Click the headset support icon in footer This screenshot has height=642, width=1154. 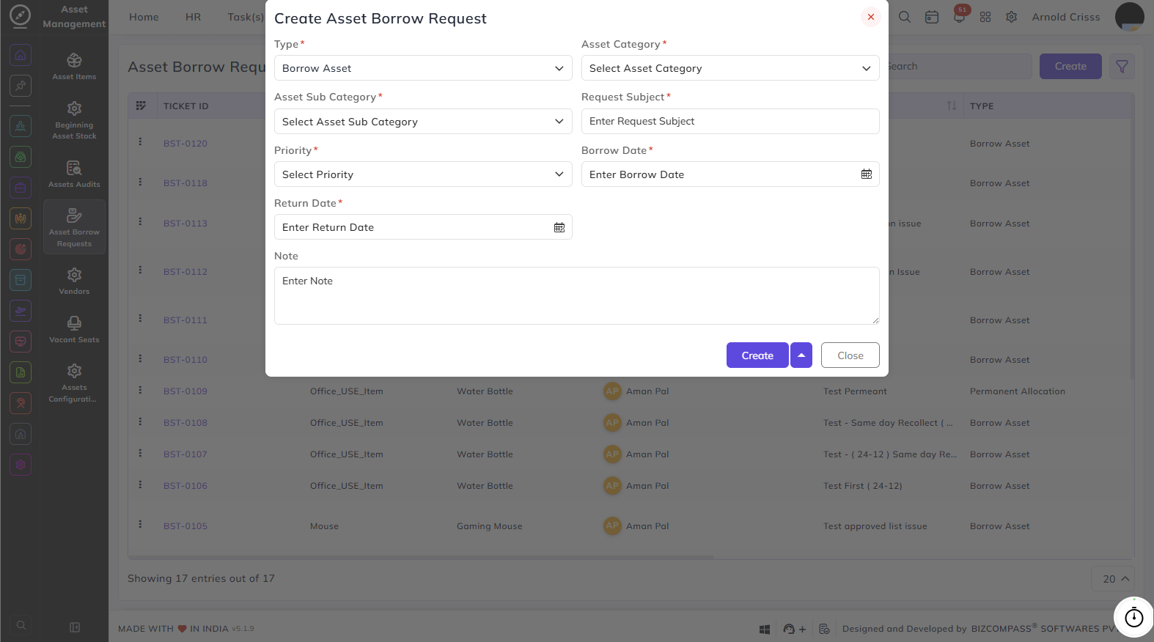click(789, 629)
